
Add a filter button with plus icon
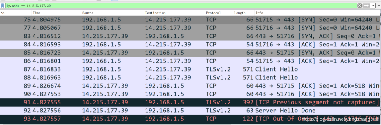tap(379, 6)
